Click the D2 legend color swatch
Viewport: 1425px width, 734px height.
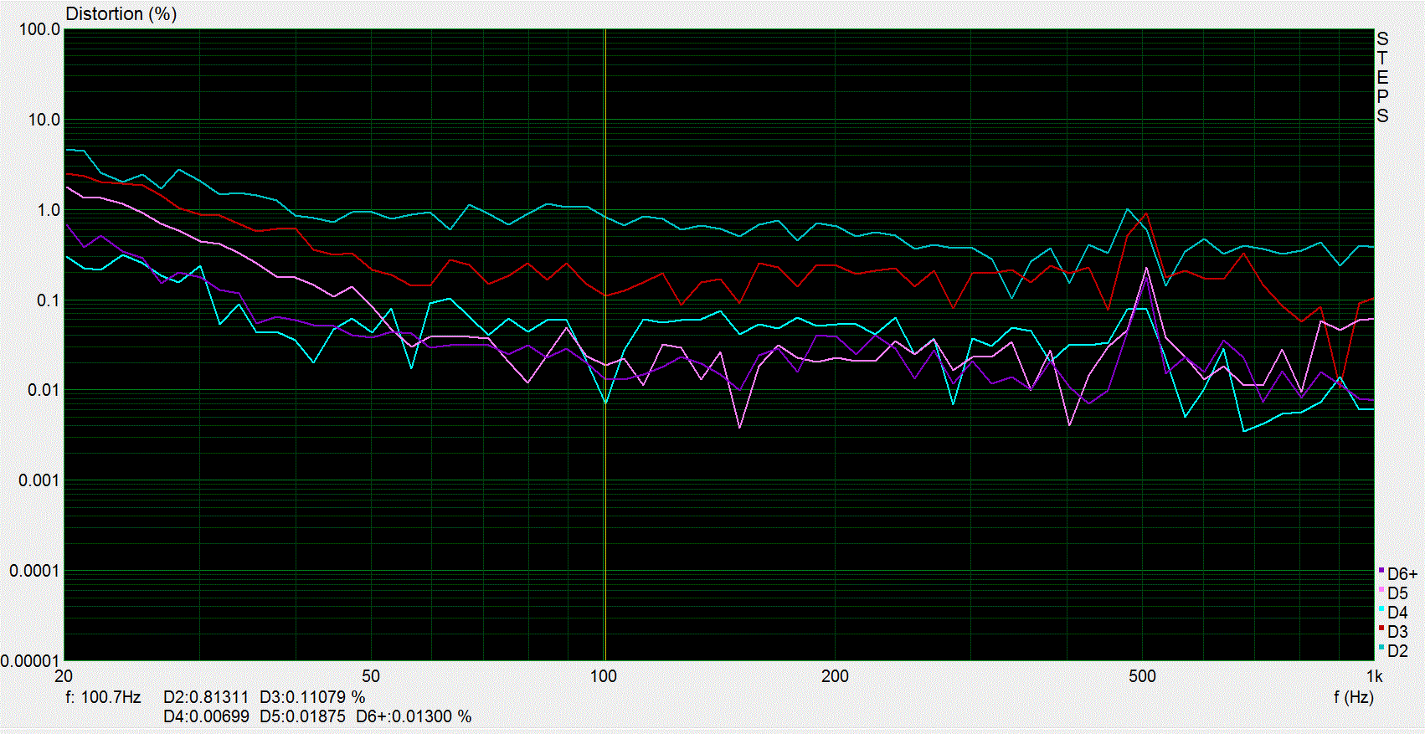tap(1381, 648)
